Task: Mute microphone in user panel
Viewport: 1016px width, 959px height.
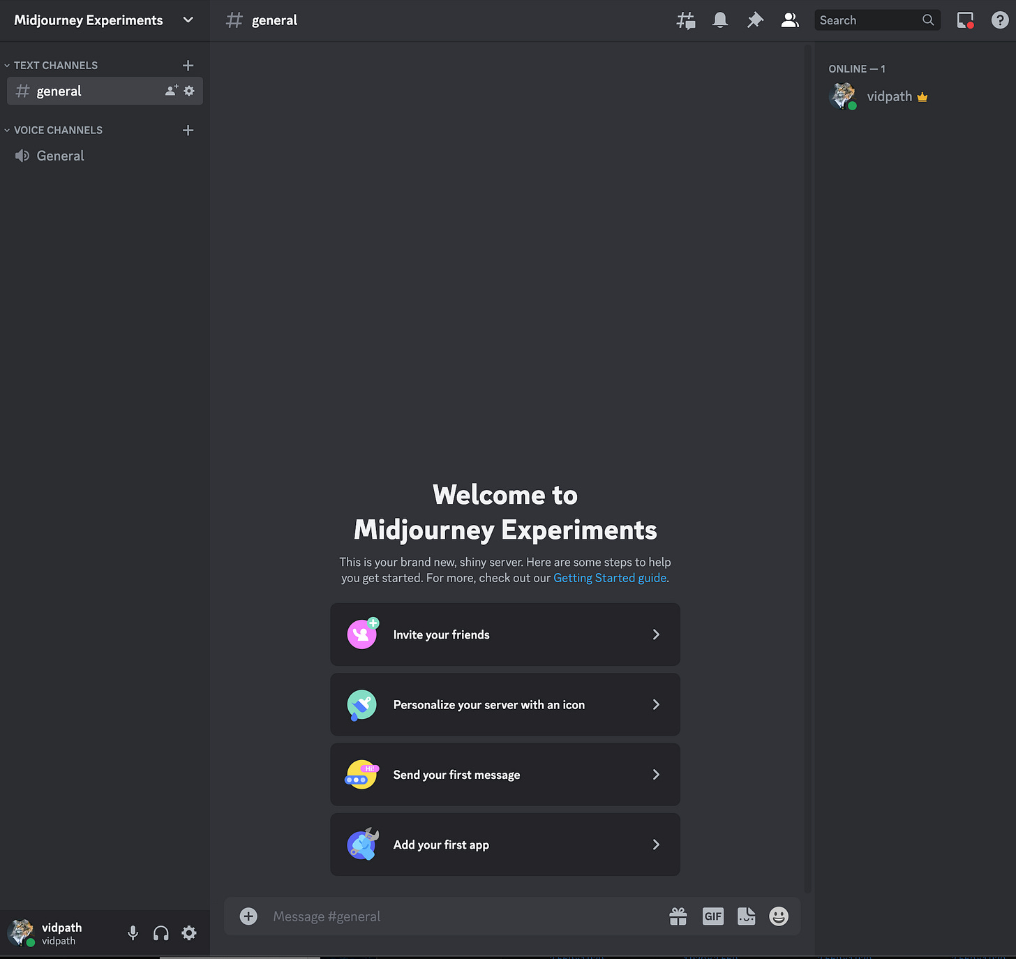Action: click(133, 933)
